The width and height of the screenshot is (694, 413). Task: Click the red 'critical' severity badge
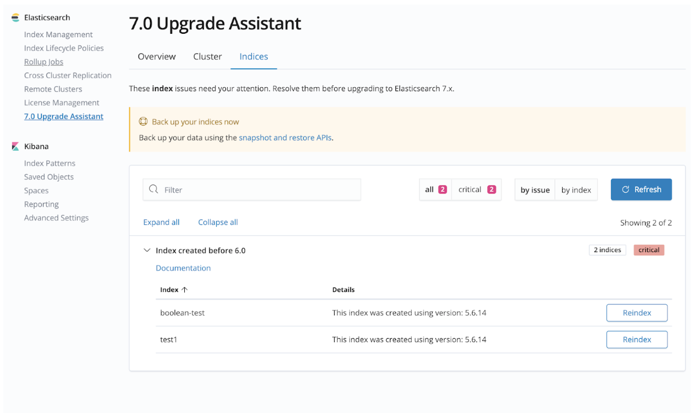click(649, 250)
